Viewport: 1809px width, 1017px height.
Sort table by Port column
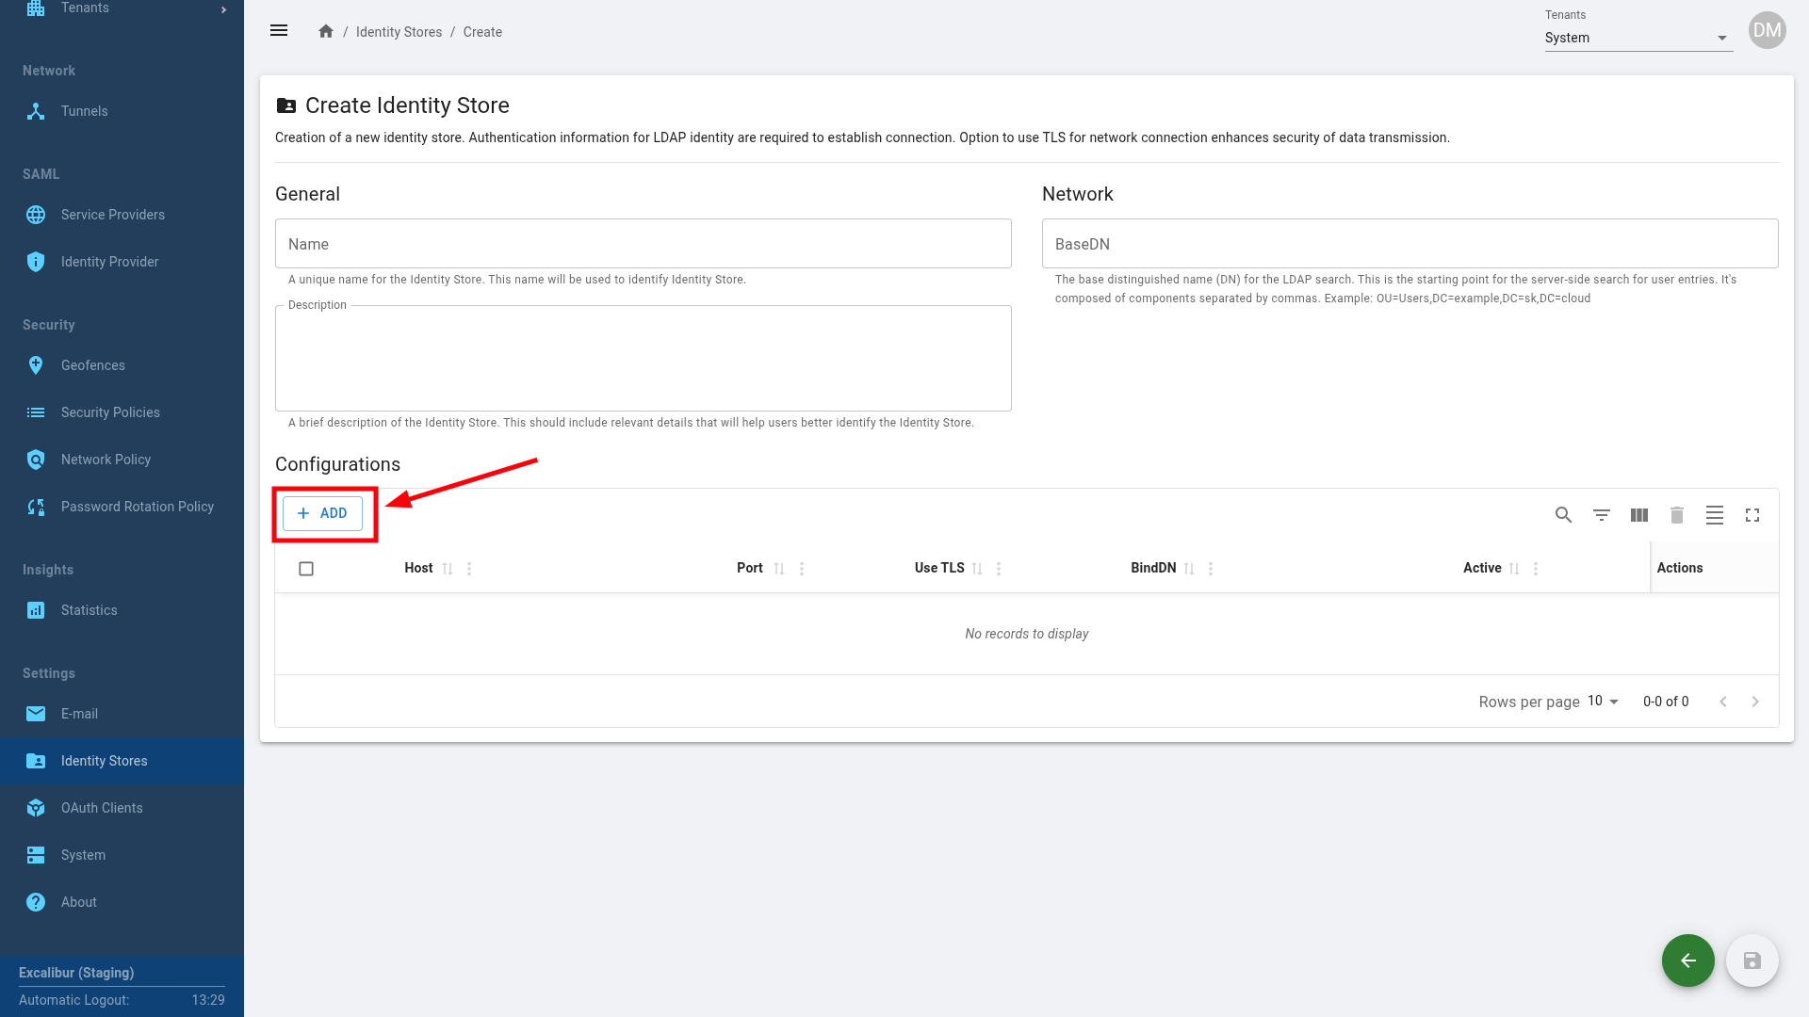click(x=779, y=569)
